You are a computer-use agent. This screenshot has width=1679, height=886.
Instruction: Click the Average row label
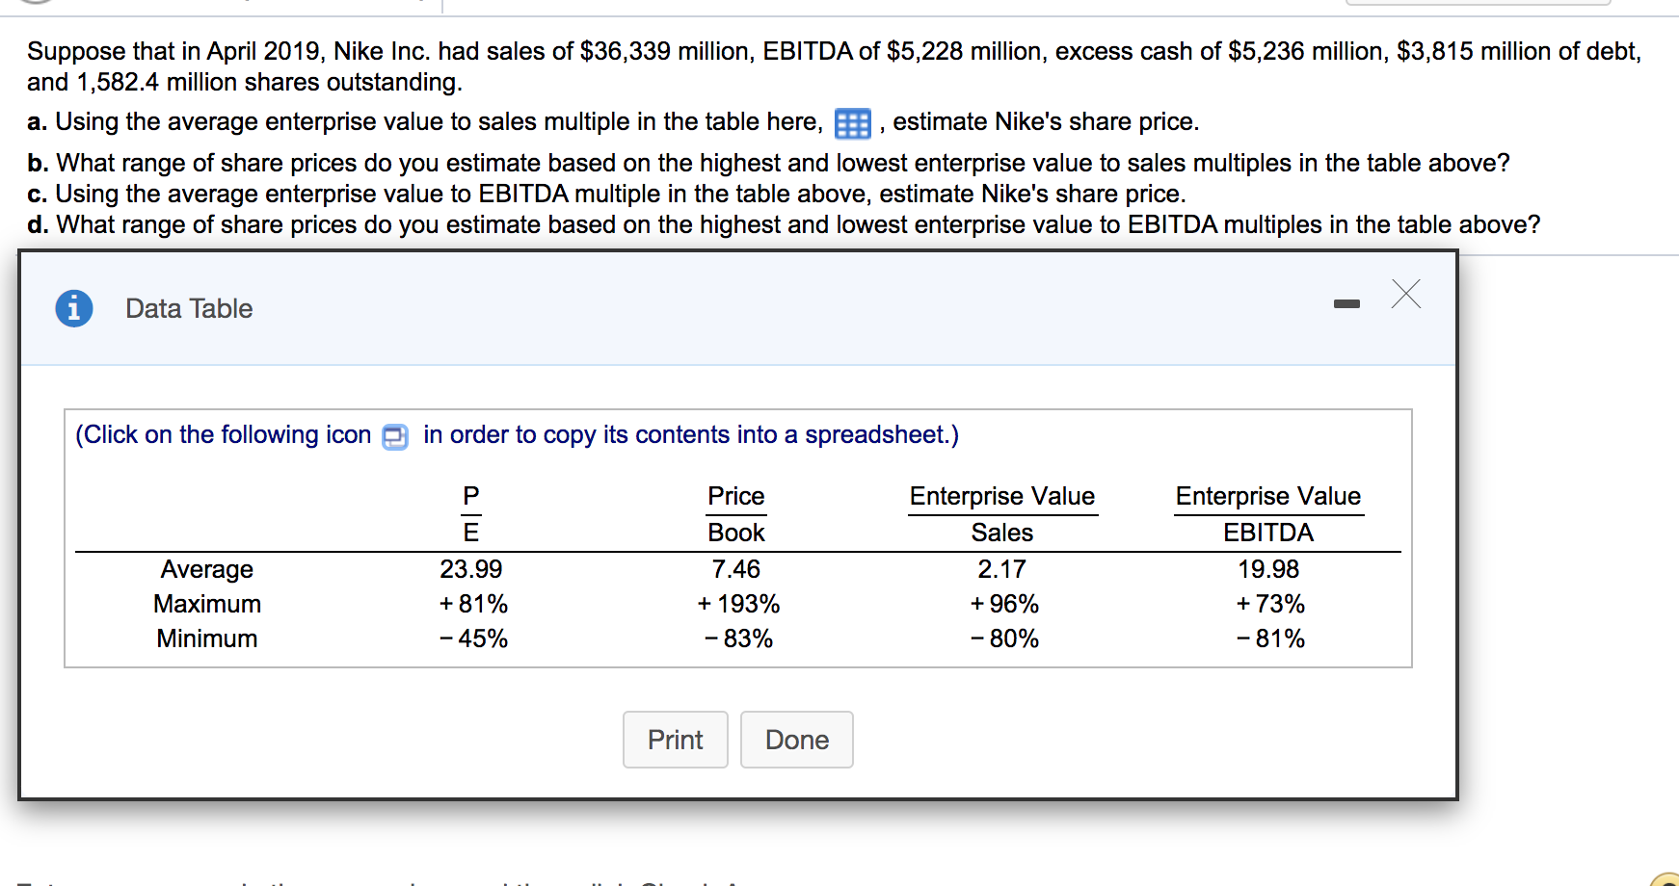(x=207, y=569)
